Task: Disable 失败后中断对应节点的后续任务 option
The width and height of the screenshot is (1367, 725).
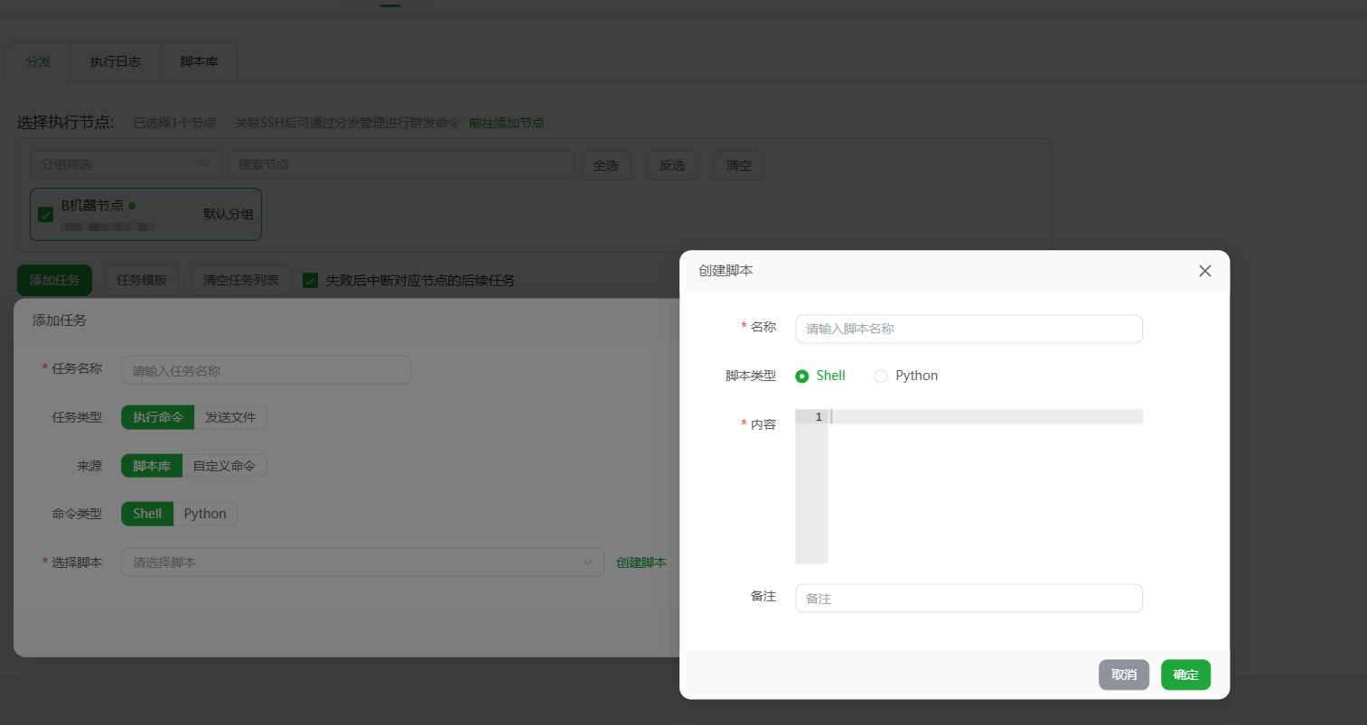Action: point(310,280)
